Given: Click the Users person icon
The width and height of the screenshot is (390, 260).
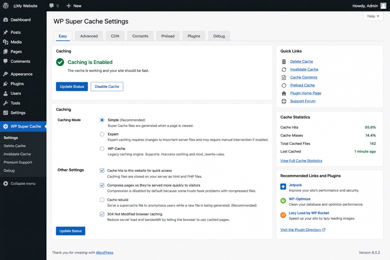Looking at the screenshot, I should (6, 94).
